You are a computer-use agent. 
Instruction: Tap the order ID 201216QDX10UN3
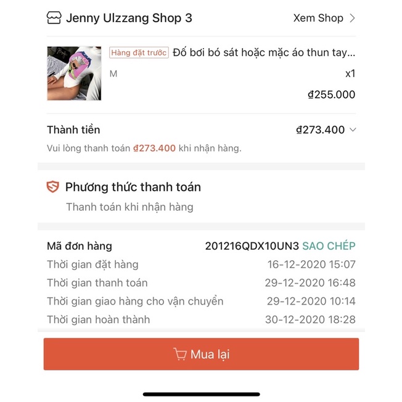tap(252, 246)
